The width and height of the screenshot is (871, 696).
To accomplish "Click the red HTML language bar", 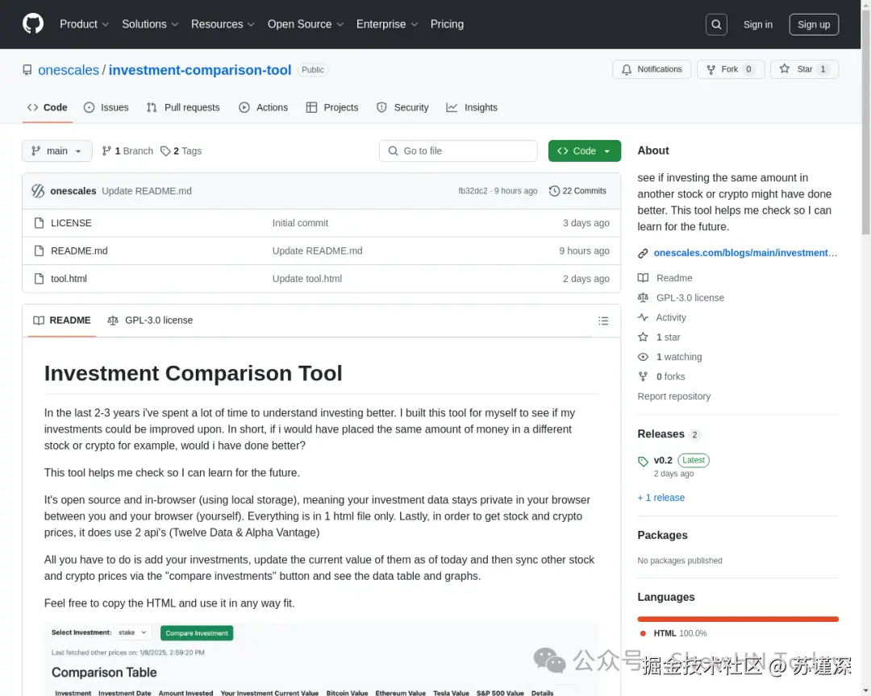I will (738, 619).
